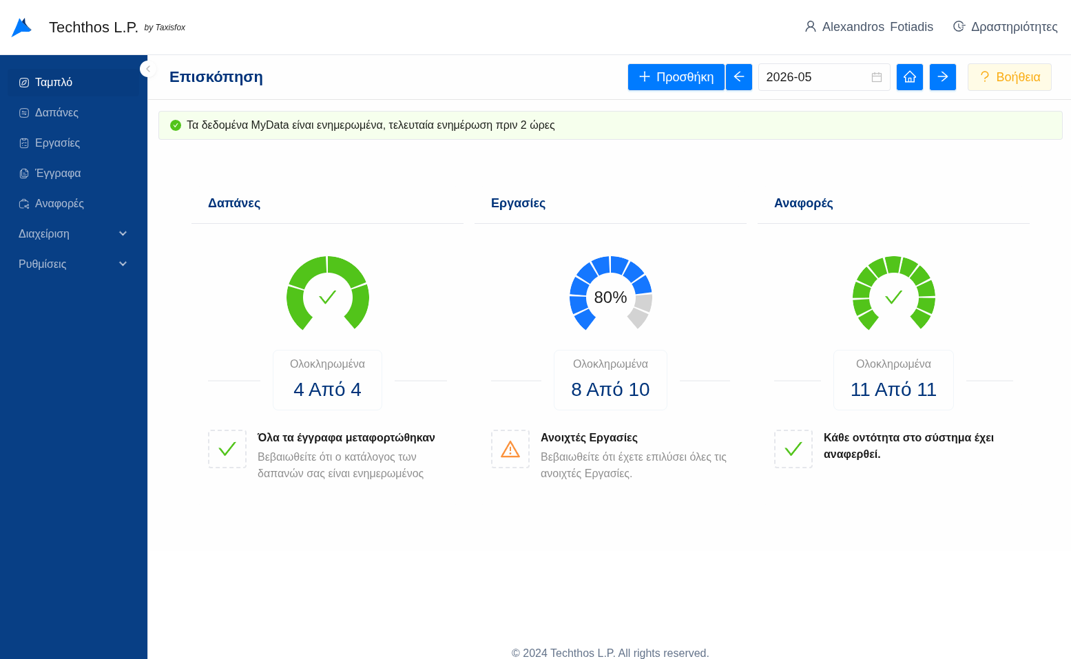Collapse the sidebar with the chevron button
1071x659 pixels.
147,69
